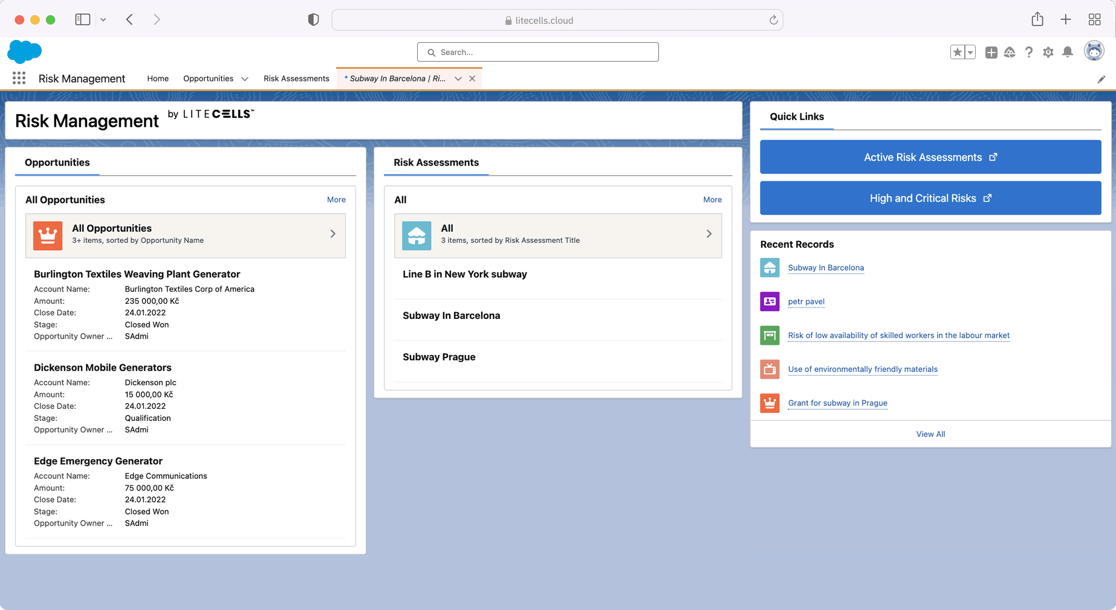Click the privacy shield icon

coord(313,20)
